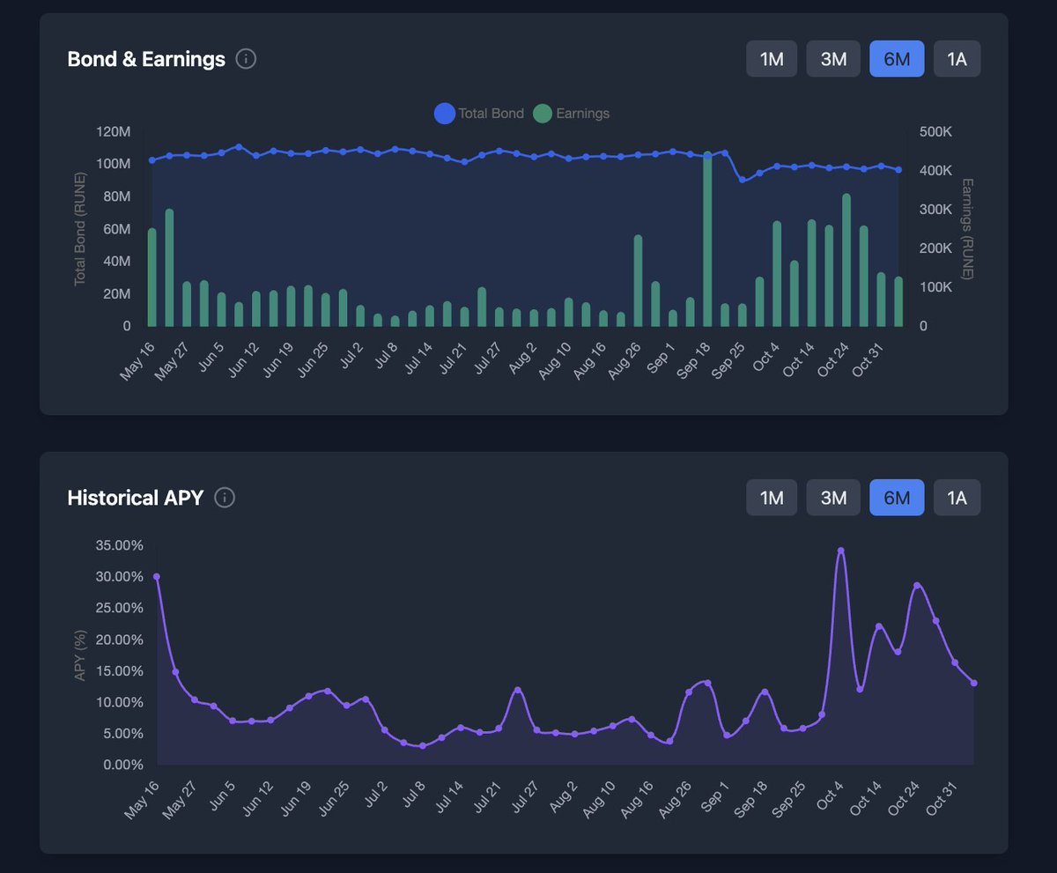Click the May 16 earnings bar
The height and width of the screenshot is (873, 1057).
pos(152,277)
